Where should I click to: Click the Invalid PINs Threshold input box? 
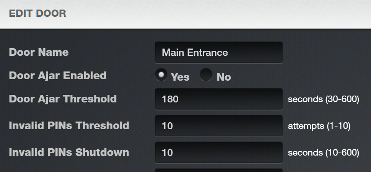pos(219,126)
